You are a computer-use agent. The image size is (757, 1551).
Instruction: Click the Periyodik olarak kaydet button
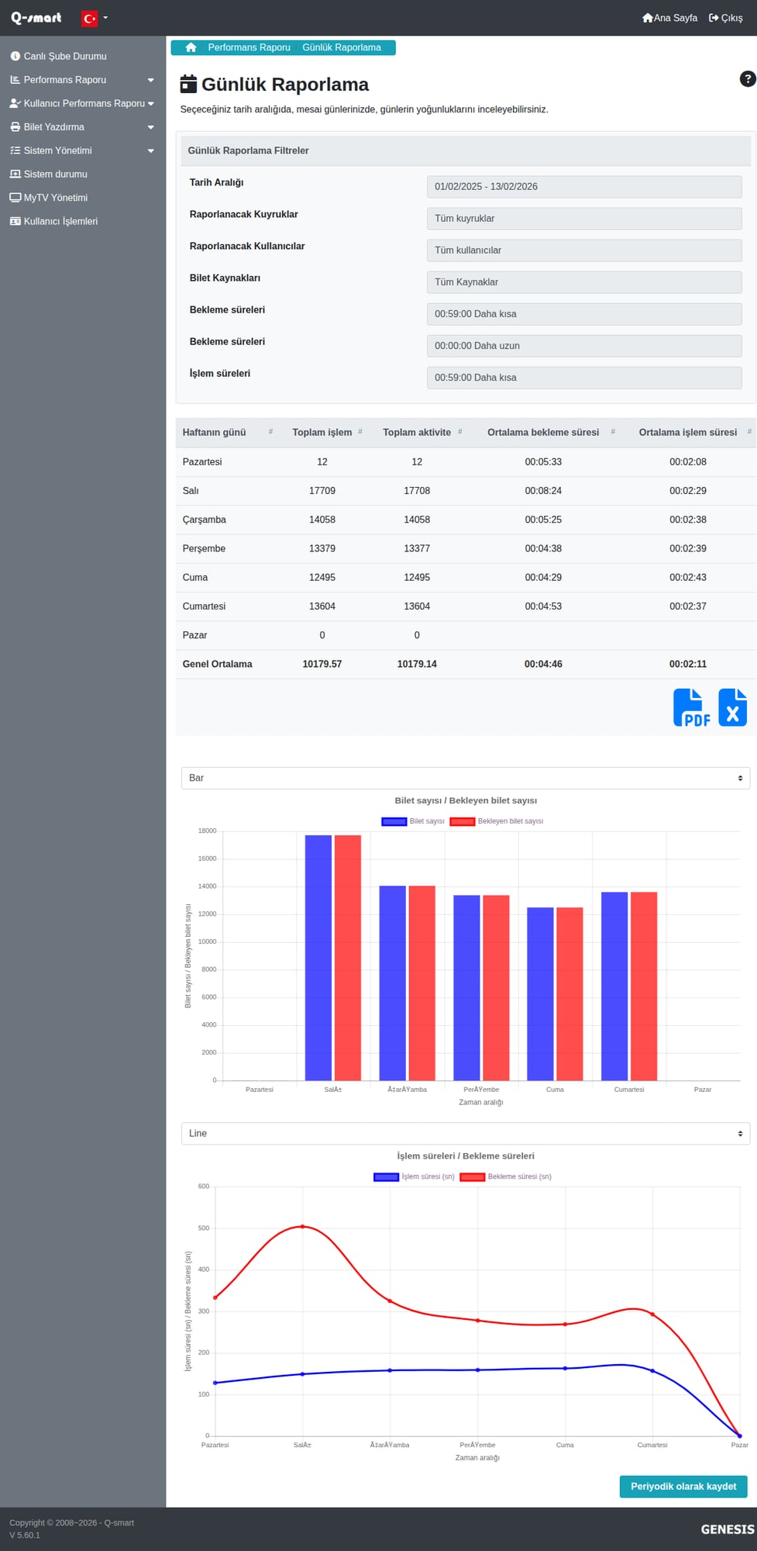click(683, 1487)
